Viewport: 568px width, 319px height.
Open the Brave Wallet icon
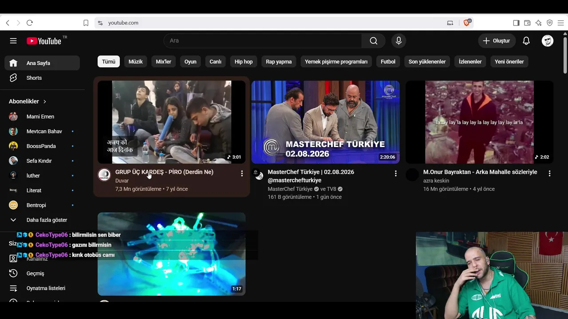pos(527,23)
